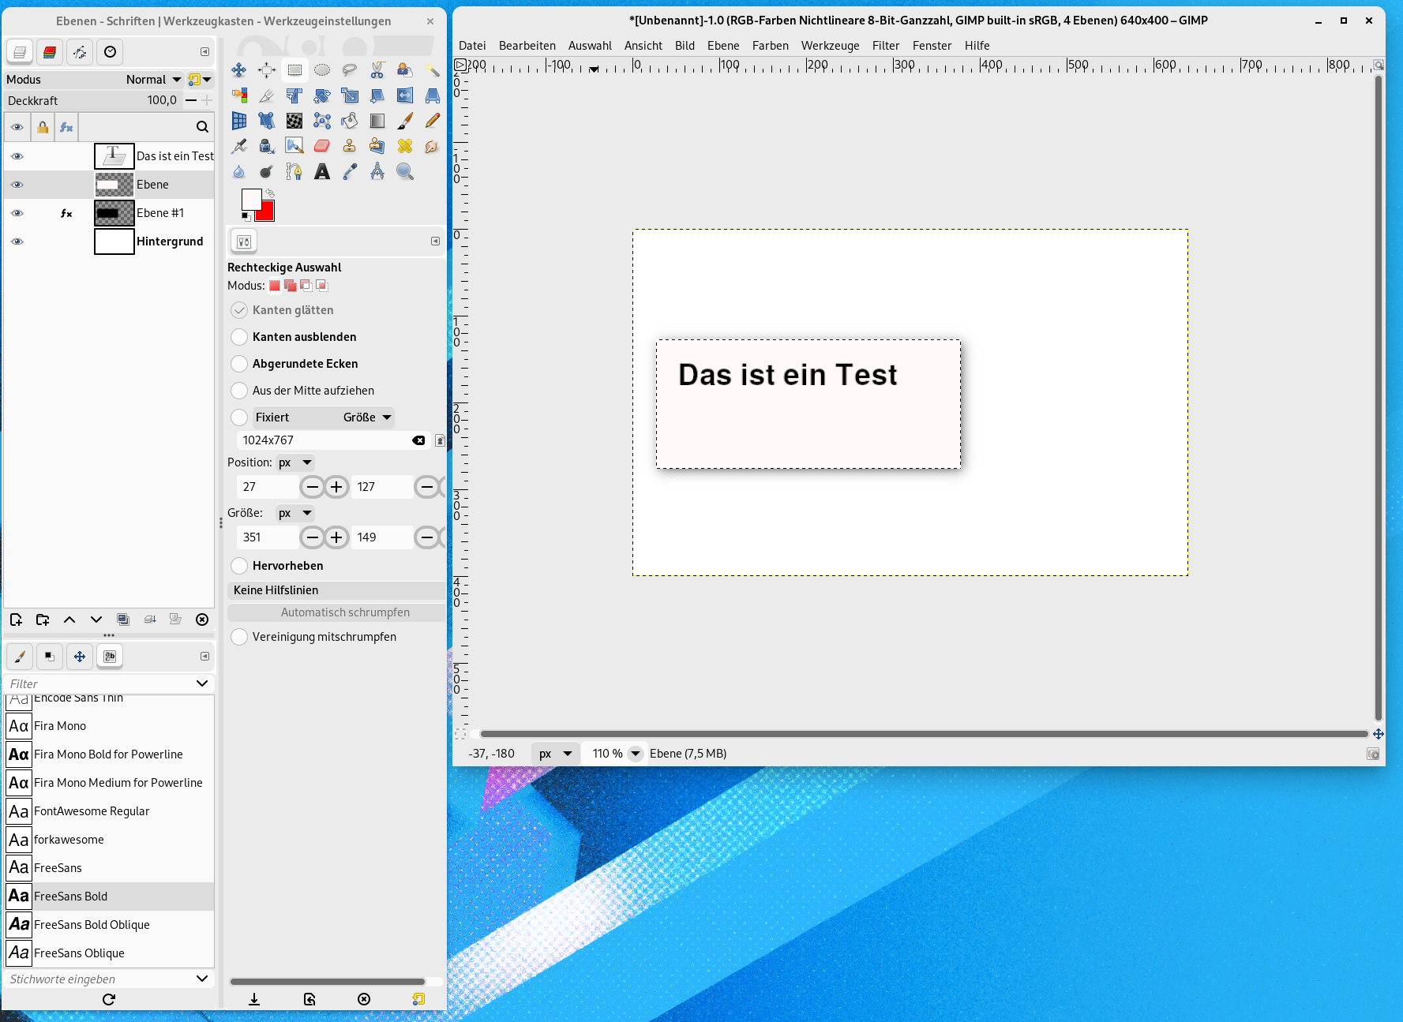Toggle visibility of the 'Ebene #1' layer
1403x1022 pixels.
click(17, 213)
